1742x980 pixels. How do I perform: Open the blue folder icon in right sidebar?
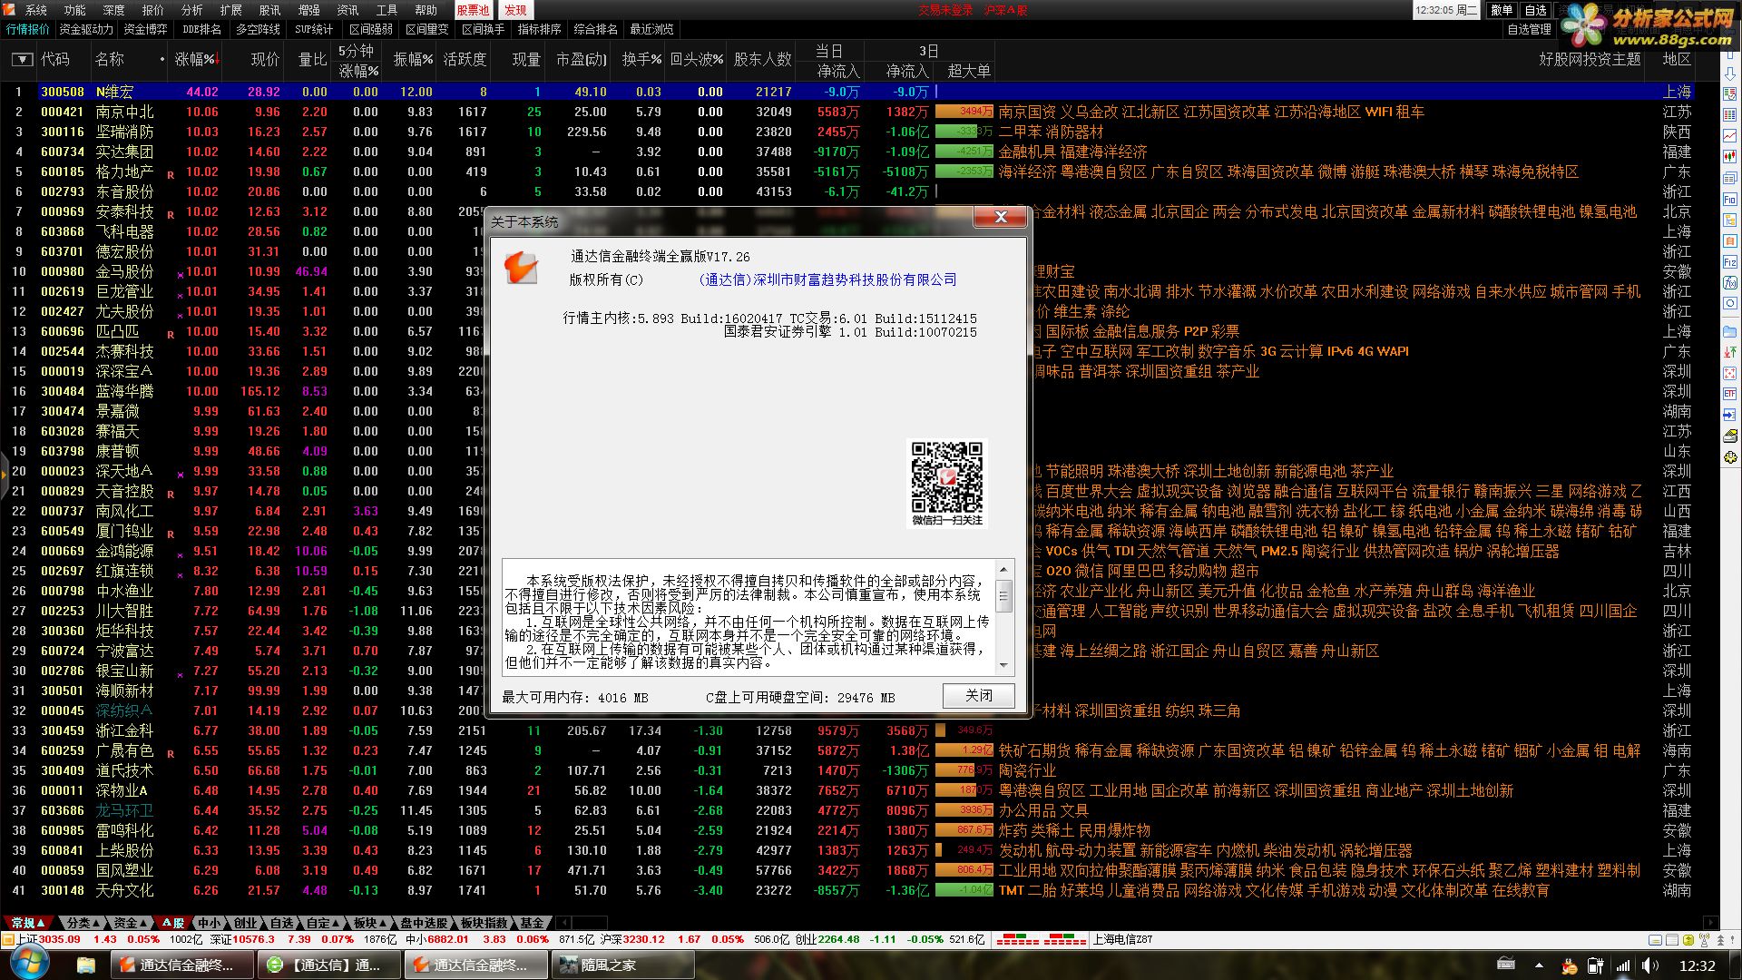pyautogui.click(x=1730, y=331)
